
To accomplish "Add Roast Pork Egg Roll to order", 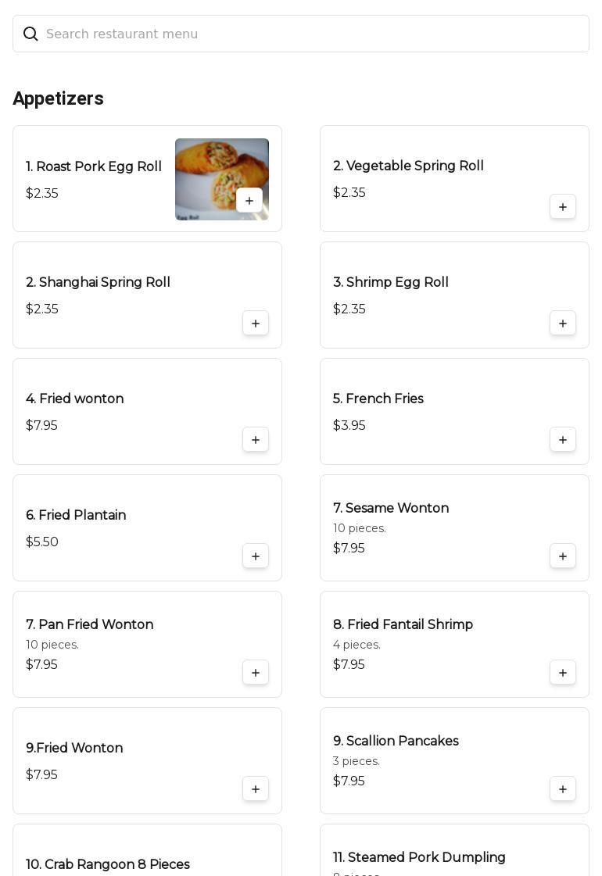I will coord(249,200).
